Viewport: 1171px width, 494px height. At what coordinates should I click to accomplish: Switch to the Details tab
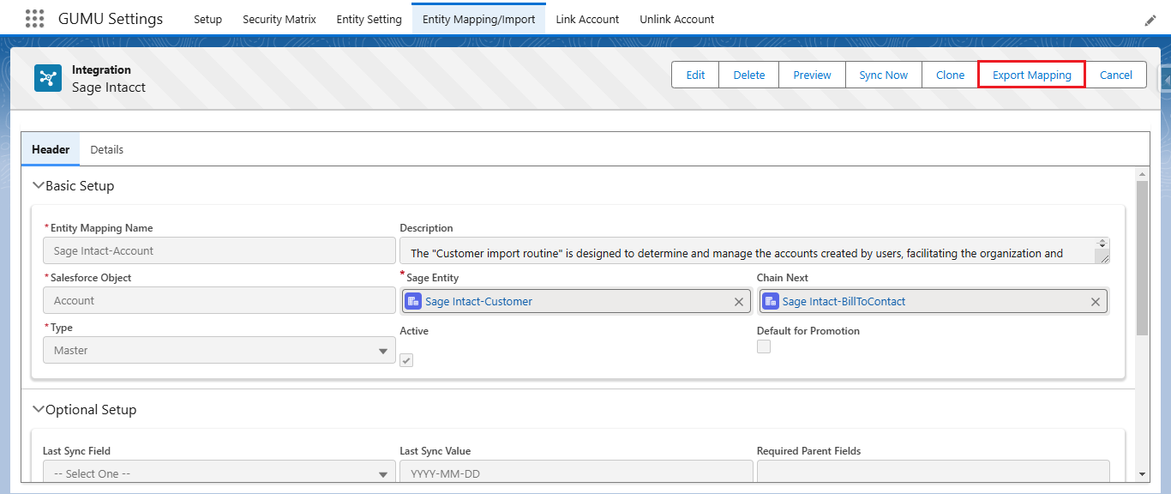tap(107, 149)
